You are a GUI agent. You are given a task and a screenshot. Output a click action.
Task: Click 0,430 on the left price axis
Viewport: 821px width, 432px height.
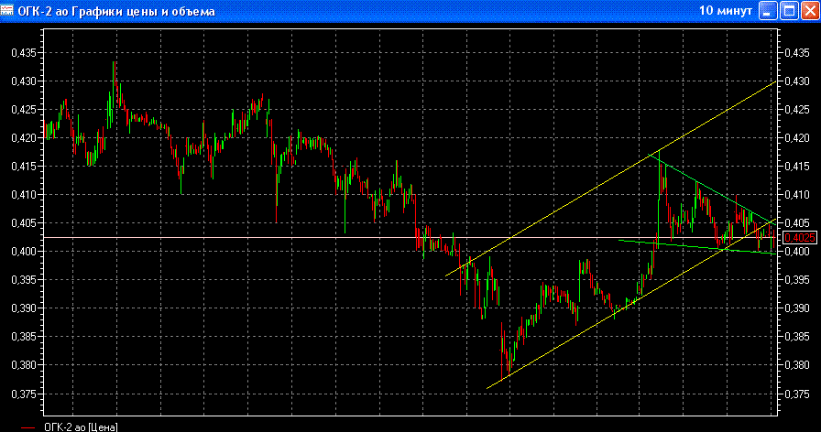pyautogui.click(x=24, y=81)
